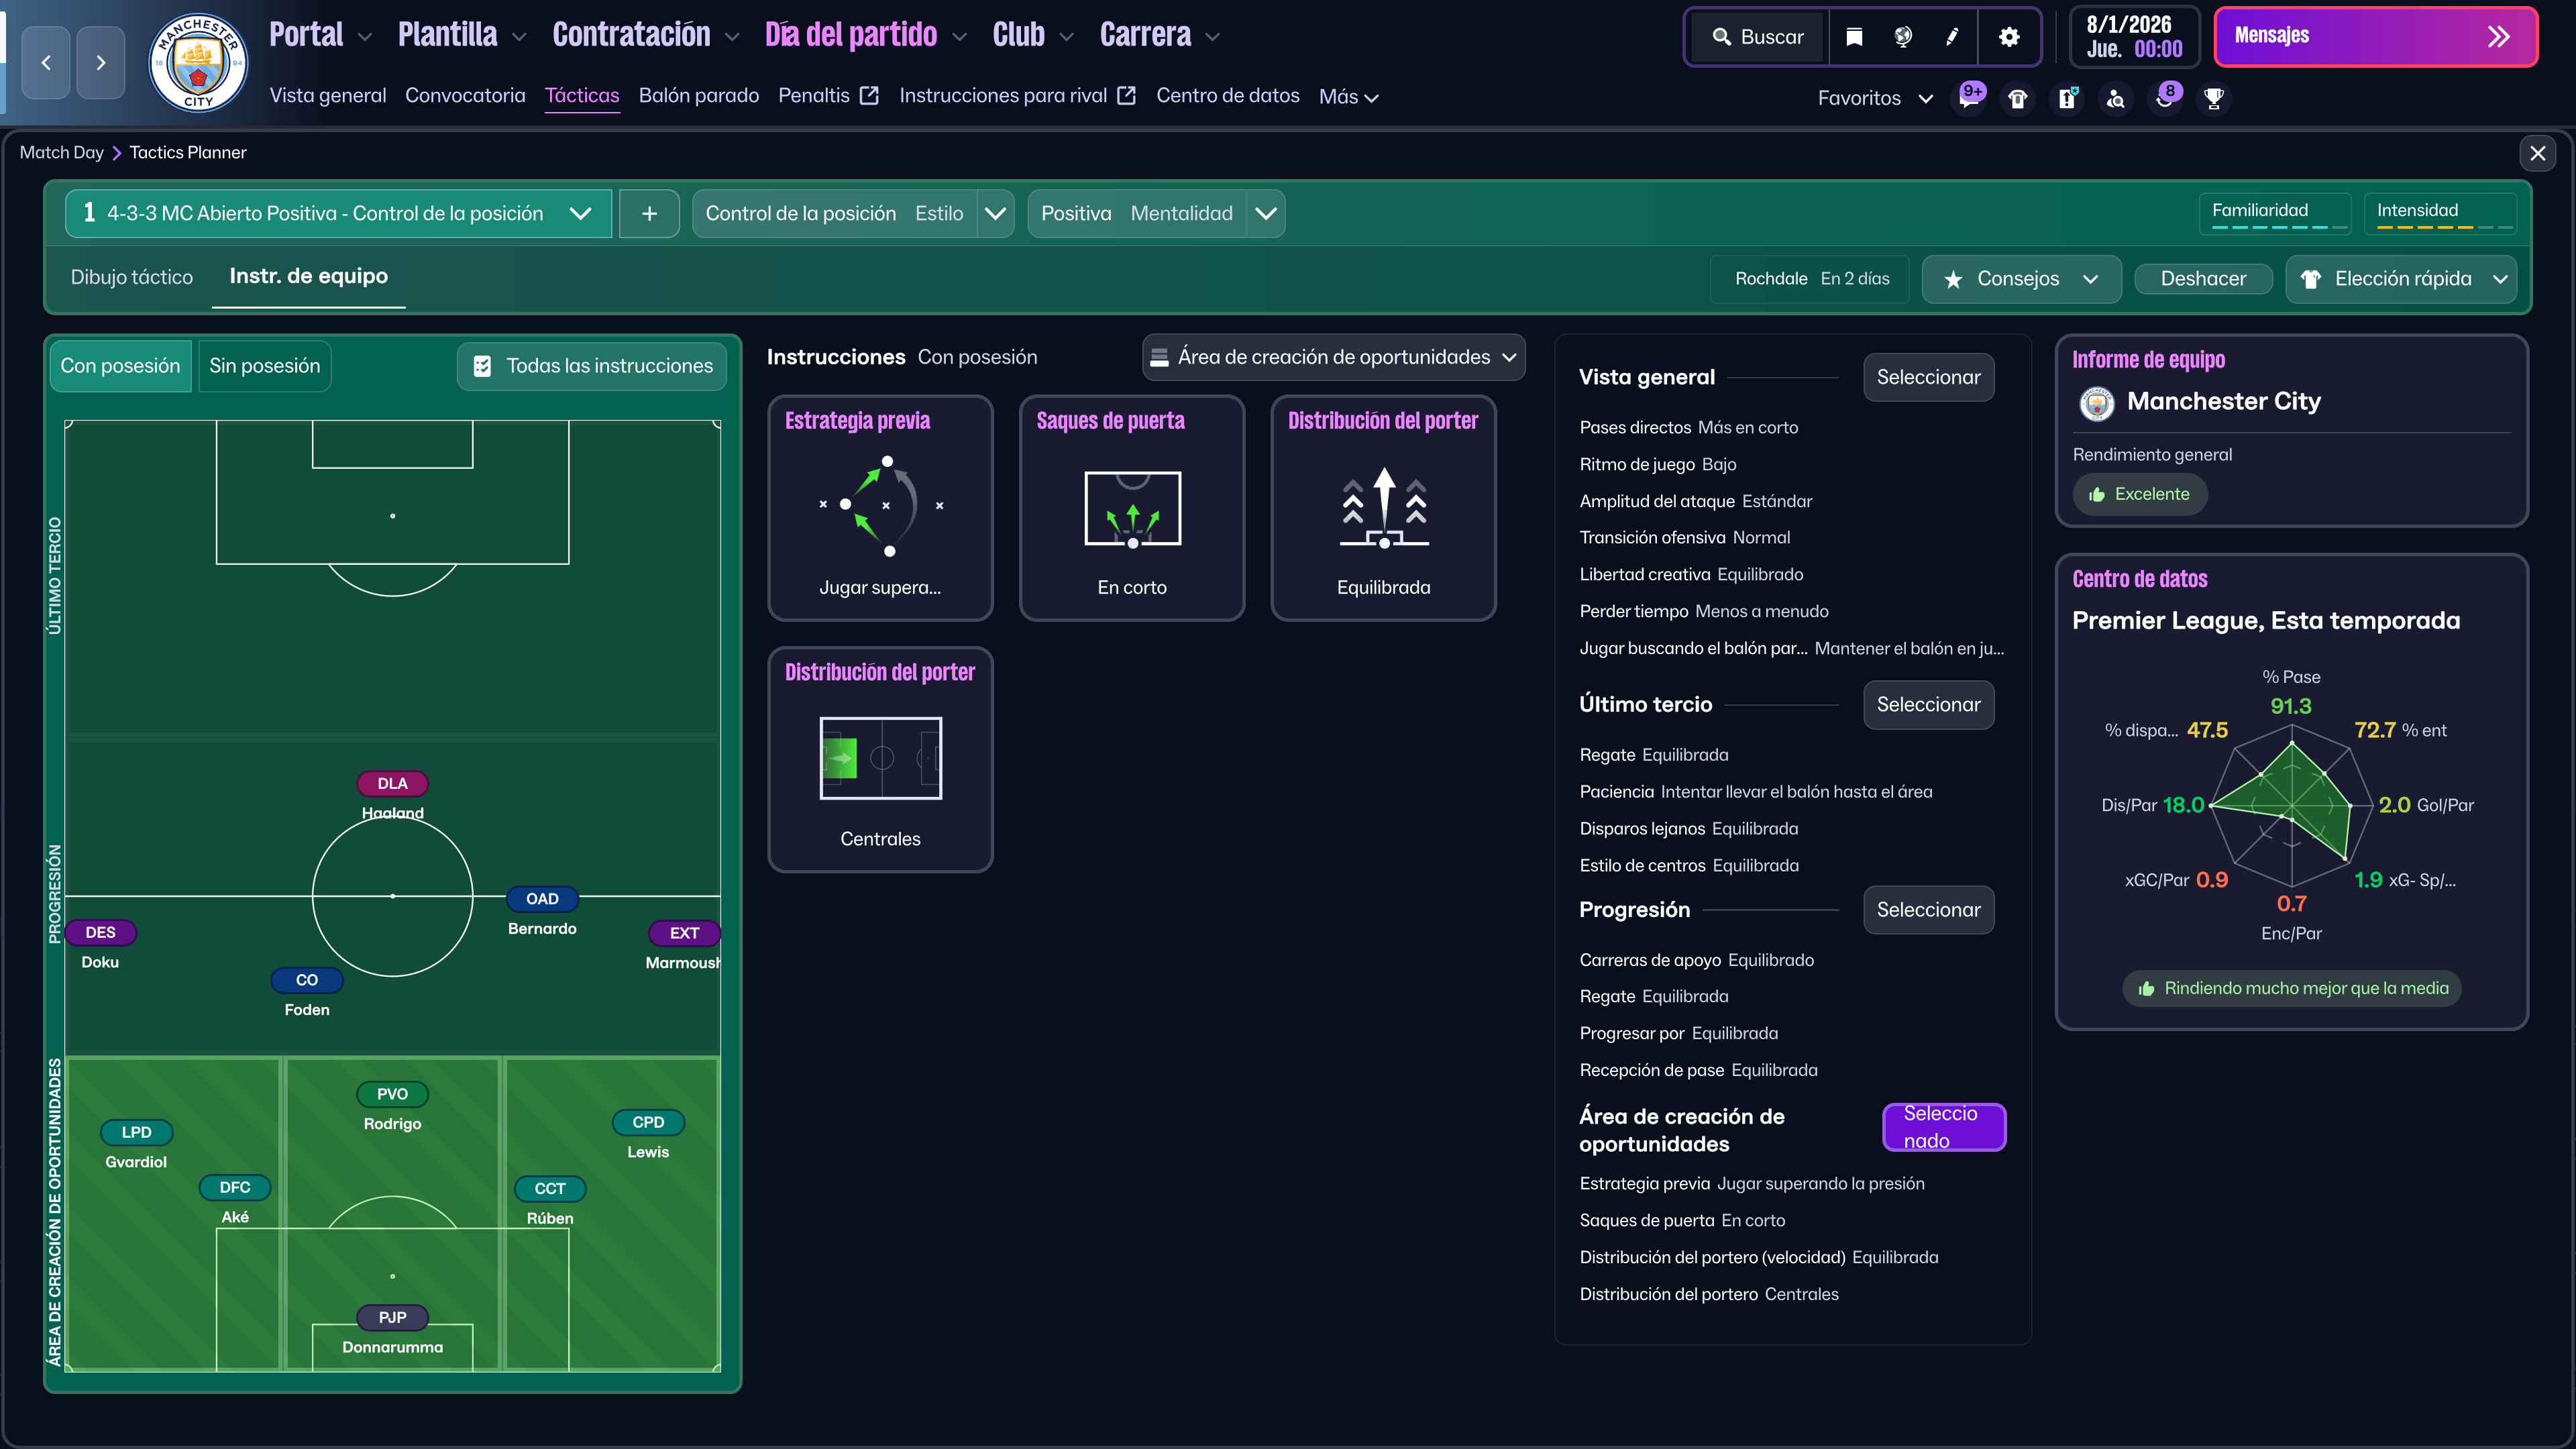Click the Intensidad level bar
The height and width of the screenshot is (1449, 2576).
(x=2443, y=227)
